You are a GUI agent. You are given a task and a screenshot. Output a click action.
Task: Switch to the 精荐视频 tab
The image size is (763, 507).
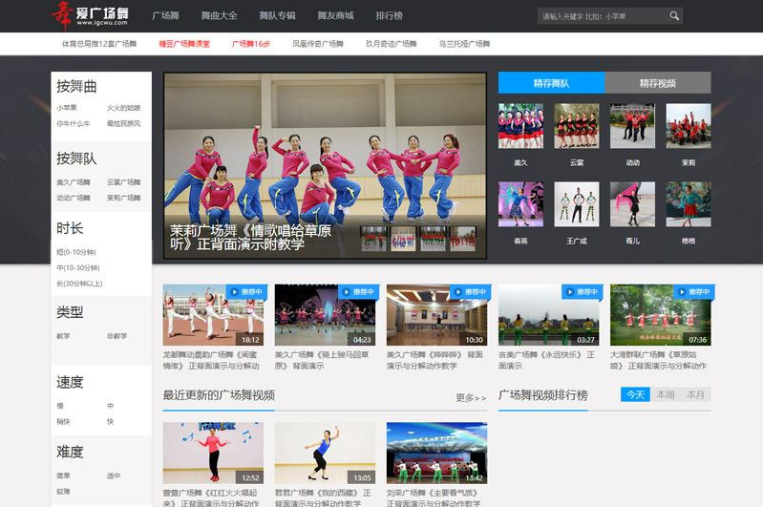[x=658, y=83]
